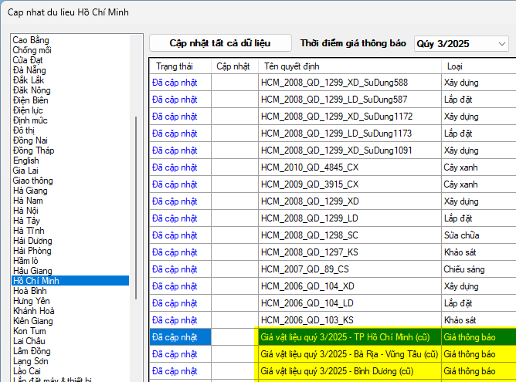The image size is (516, 382).
Task: Click Cập nhật cell for HCM_2006_QD_103_KS
Action: (235, 320)
